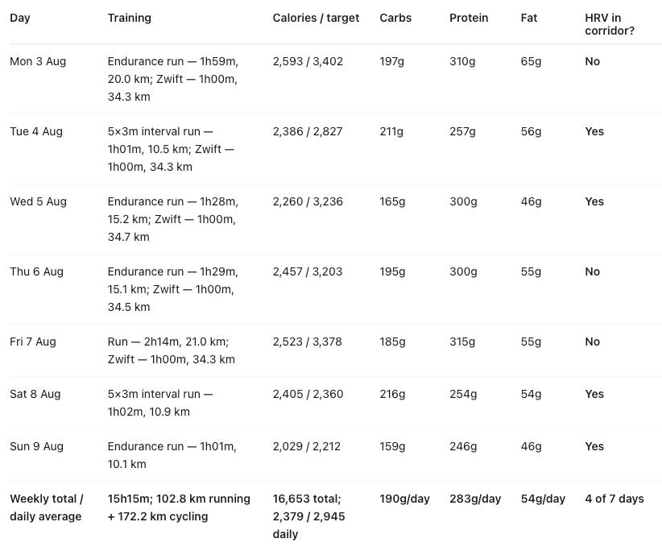This screenshot has width=662, height=555.
Task: Click the Fat column header
Action: (529, 19)
